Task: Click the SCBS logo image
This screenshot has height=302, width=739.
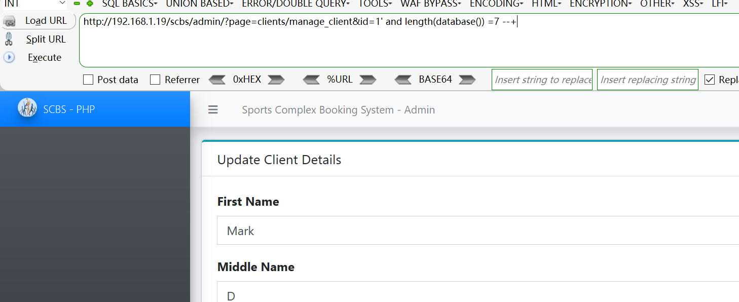Action: 27,108
